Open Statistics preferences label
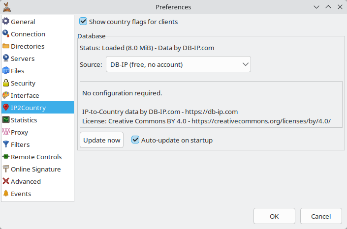Screen dimensions: 347x229 (24, 120)
